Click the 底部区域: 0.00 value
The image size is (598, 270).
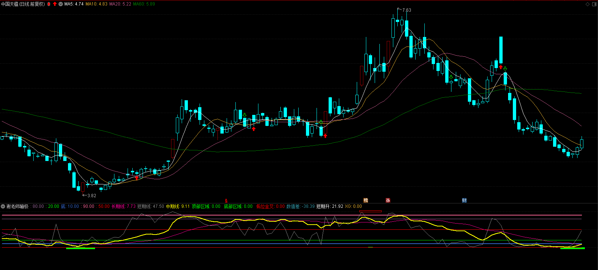coord(238,206)
